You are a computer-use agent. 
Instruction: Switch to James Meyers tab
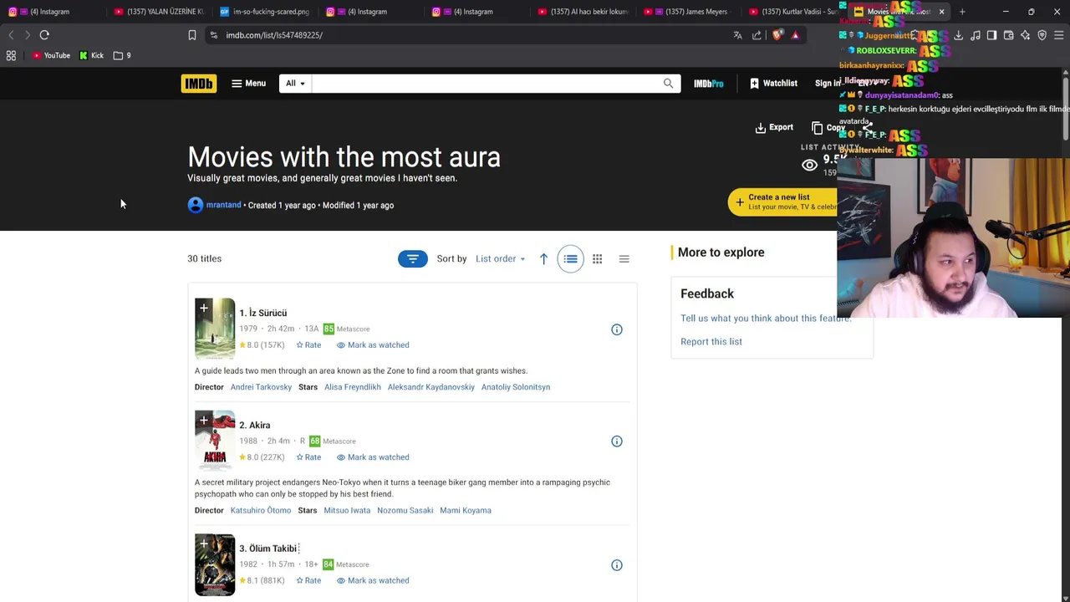click(x=690, y=12)
